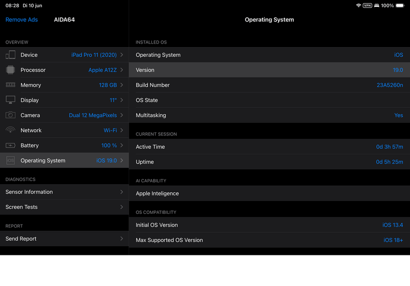Tap the Memory module icon

10,85
